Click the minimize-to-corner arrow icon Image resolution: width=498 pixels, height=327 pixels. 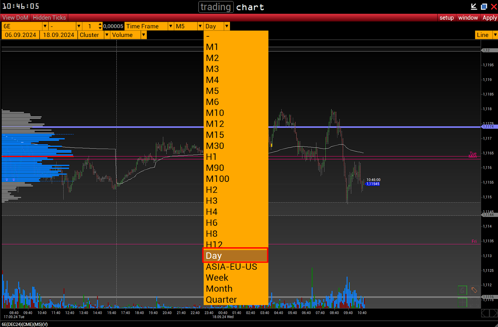[474, 7]
